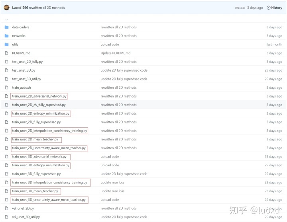The image size is (287, 222).
Task: Click file icon beside train_unet_3D_fully_supervised.py
Action: point(7,174)
